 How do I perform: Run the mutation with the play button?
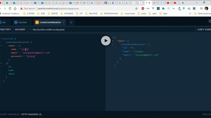[x=106, y=41]
